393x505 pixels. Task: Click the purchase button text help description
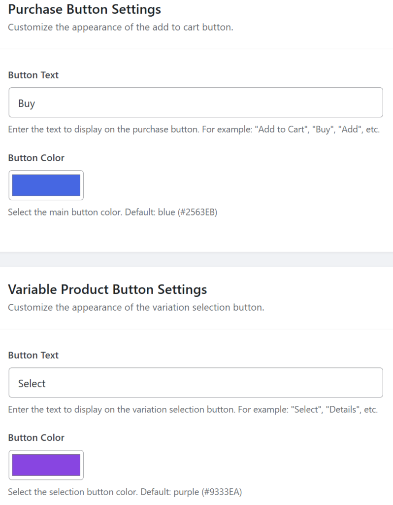194,131
